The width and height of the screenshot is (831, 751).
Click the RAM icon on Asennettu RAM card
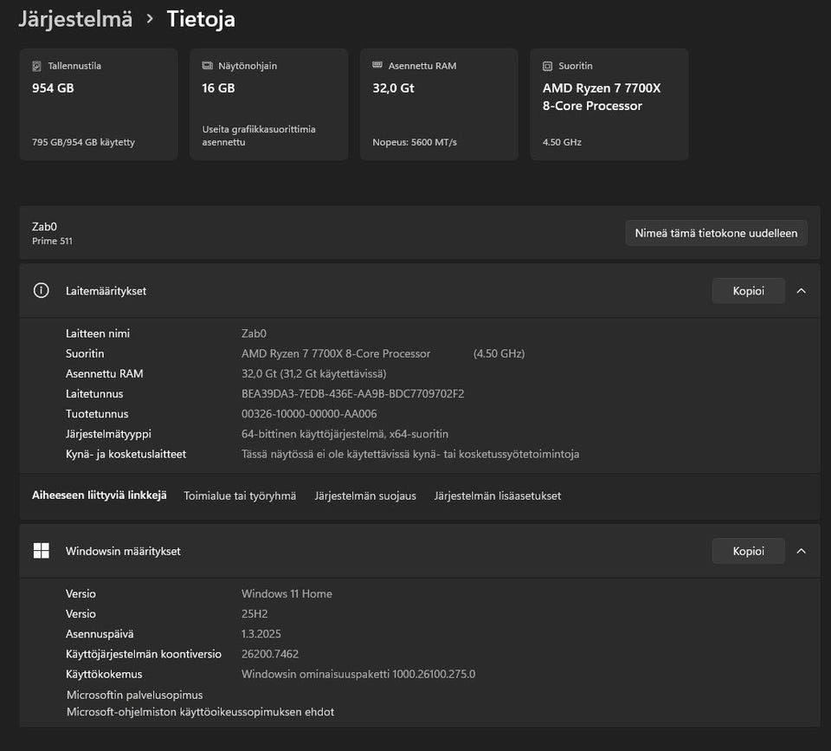377,66
